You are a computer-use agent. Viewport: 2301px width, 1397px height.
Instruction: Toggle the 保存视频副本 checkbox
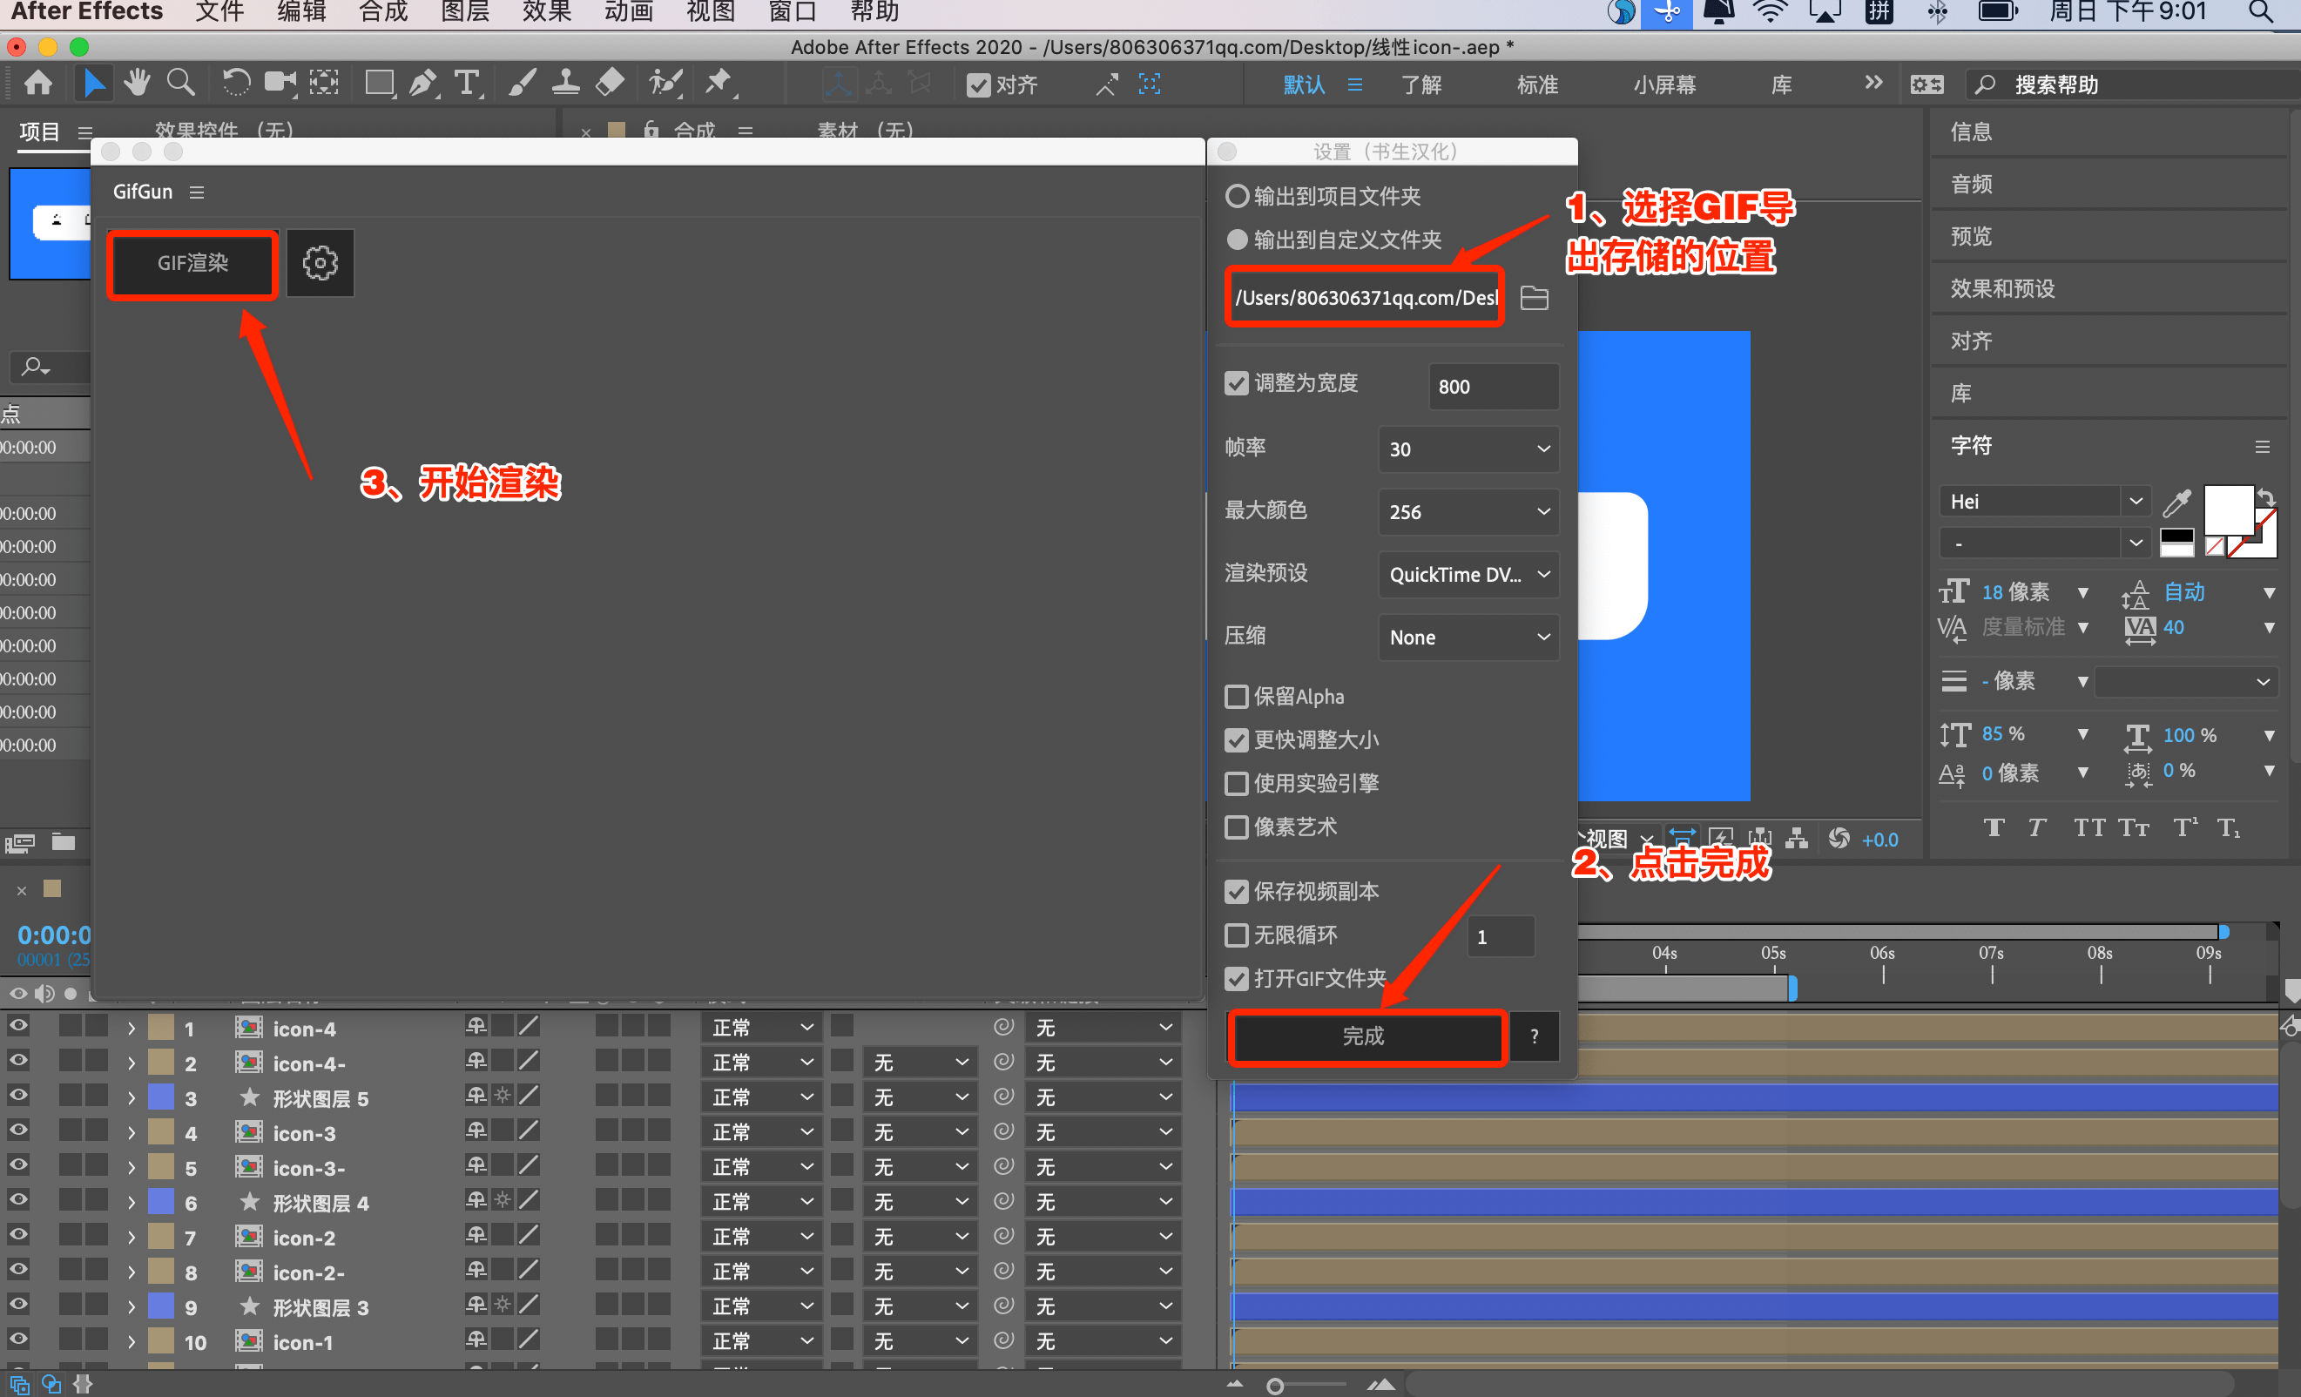click(x=1237, y=892)
